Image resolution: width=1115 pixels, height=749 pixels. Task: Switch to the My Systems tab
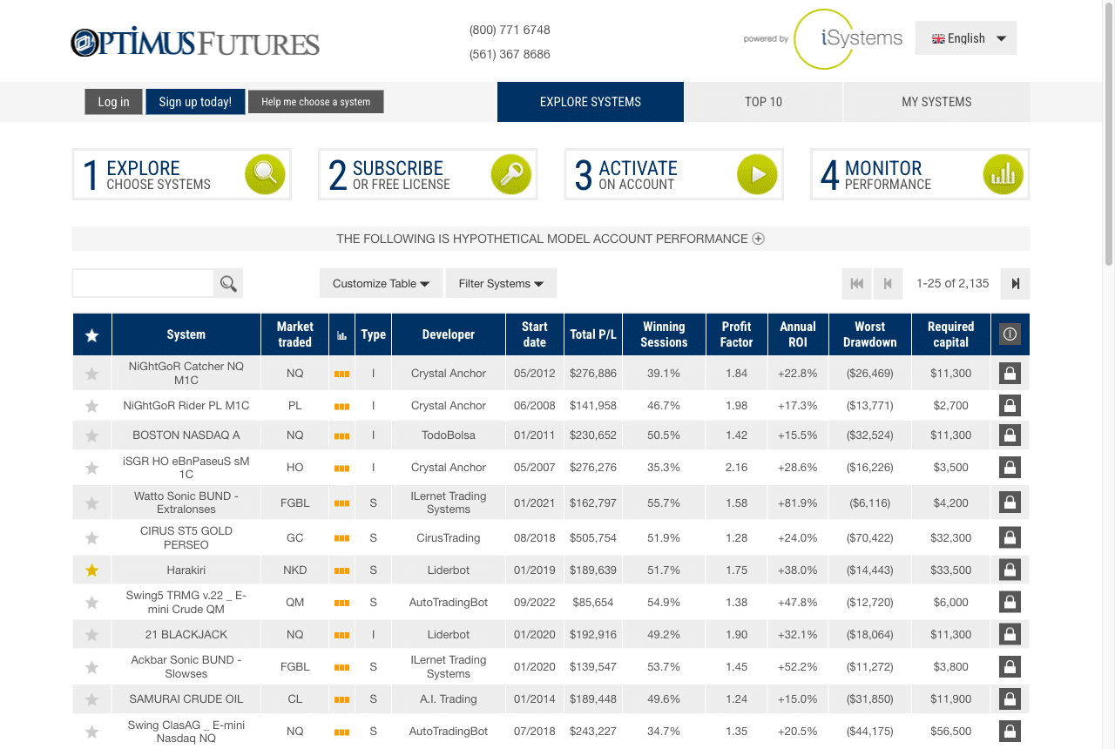(x=937, y=102)
